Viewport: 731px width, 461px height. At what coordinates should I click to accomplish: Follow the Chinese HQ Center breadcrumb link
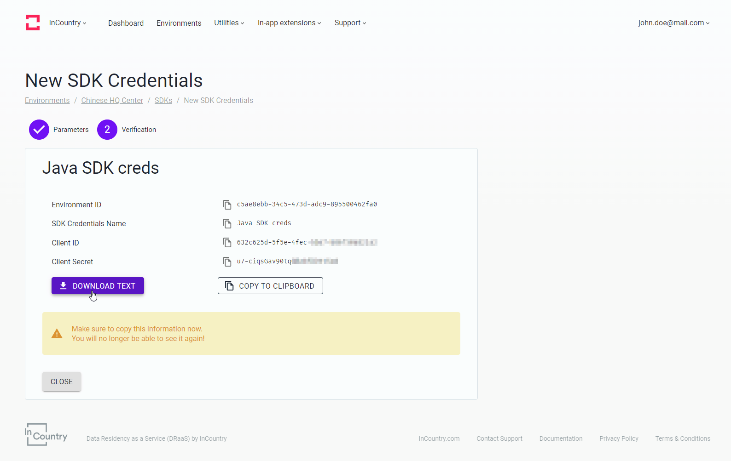coord(112,101)
